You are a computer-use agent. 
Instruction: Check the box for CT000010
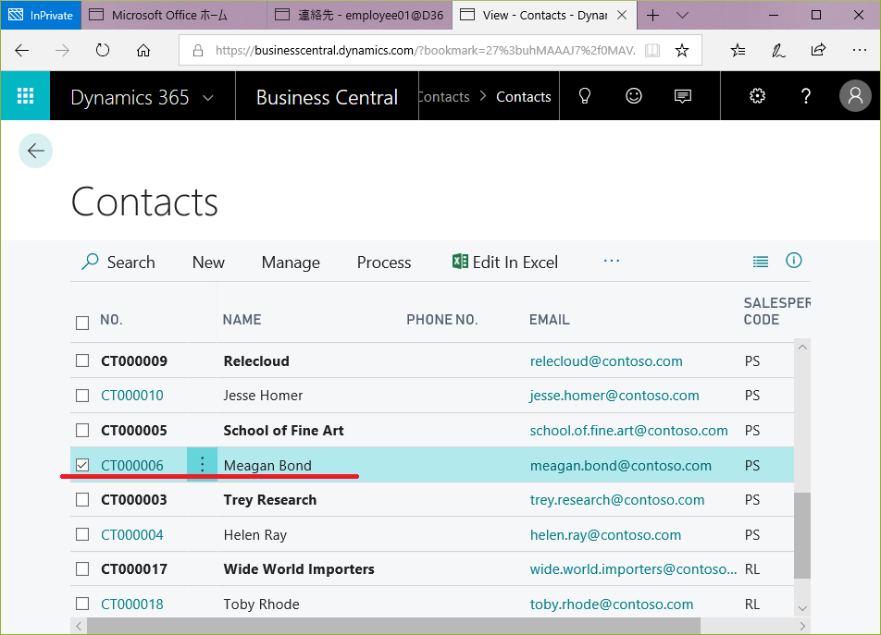click(82, 396)
